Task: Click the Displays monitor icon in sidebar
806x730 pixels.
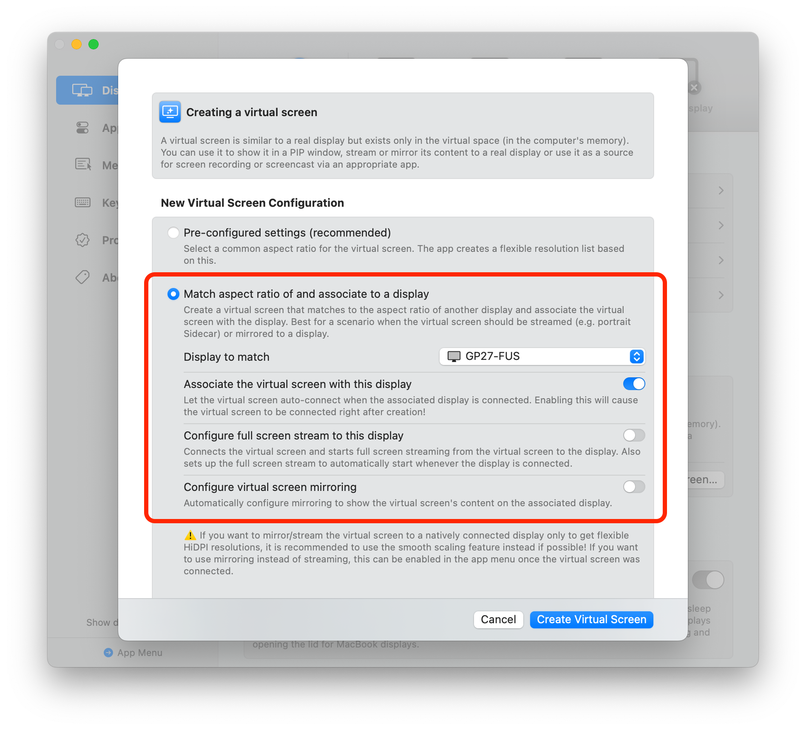Action: click(x=82, y=90)
